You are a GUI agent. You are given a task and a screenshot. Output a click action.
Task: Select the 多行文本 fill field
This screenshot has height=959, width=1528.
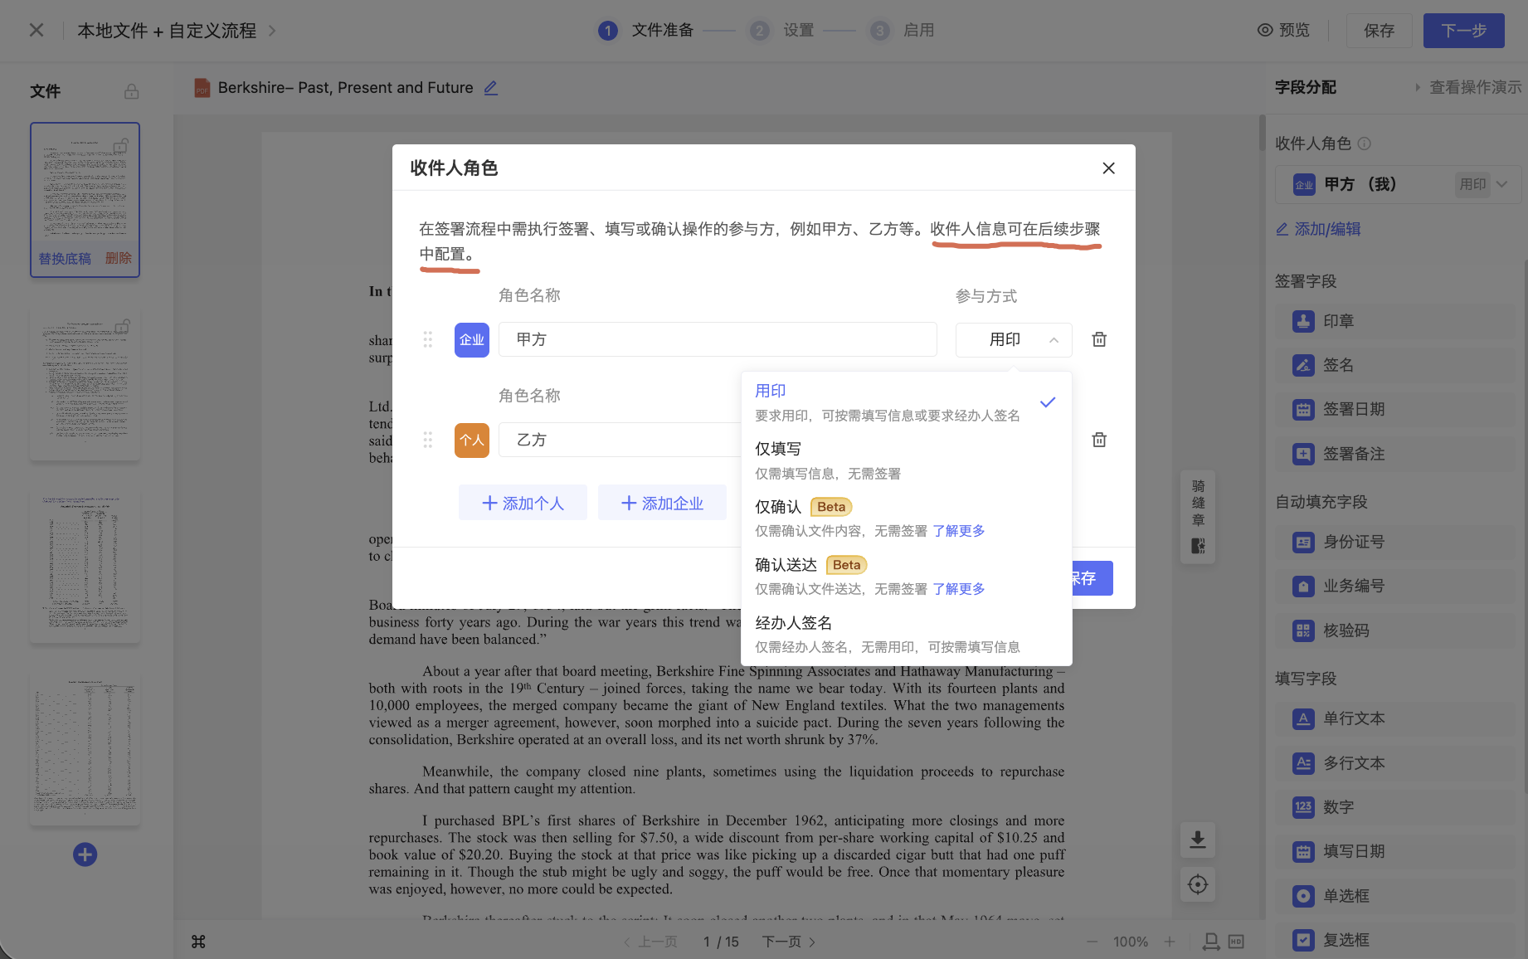[1395, 763]
